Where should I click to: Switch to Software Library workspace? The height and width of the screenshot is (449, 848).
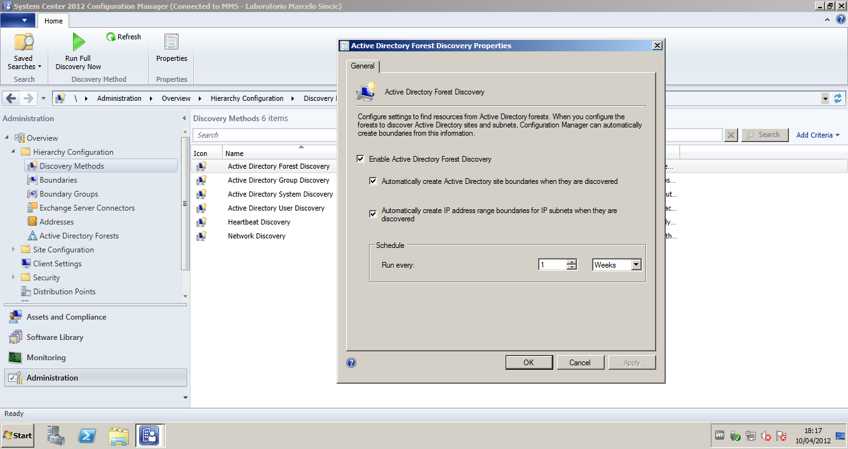pos(95,337)
